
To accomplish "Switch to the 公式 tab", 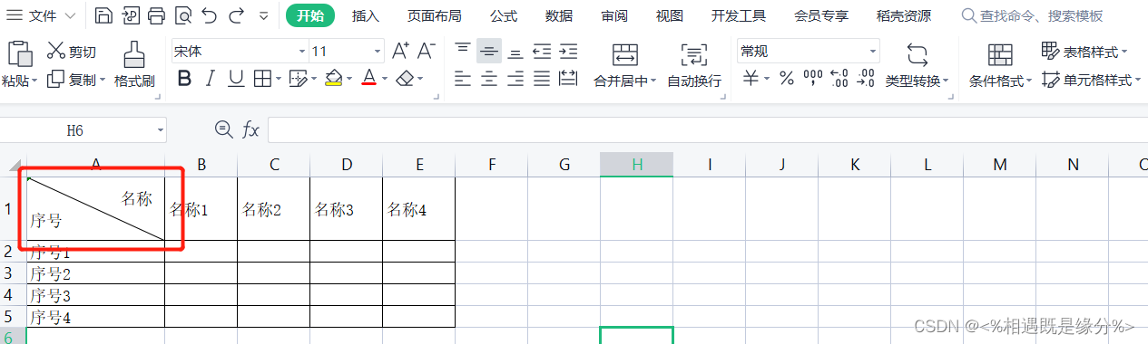I will [504, 15].
